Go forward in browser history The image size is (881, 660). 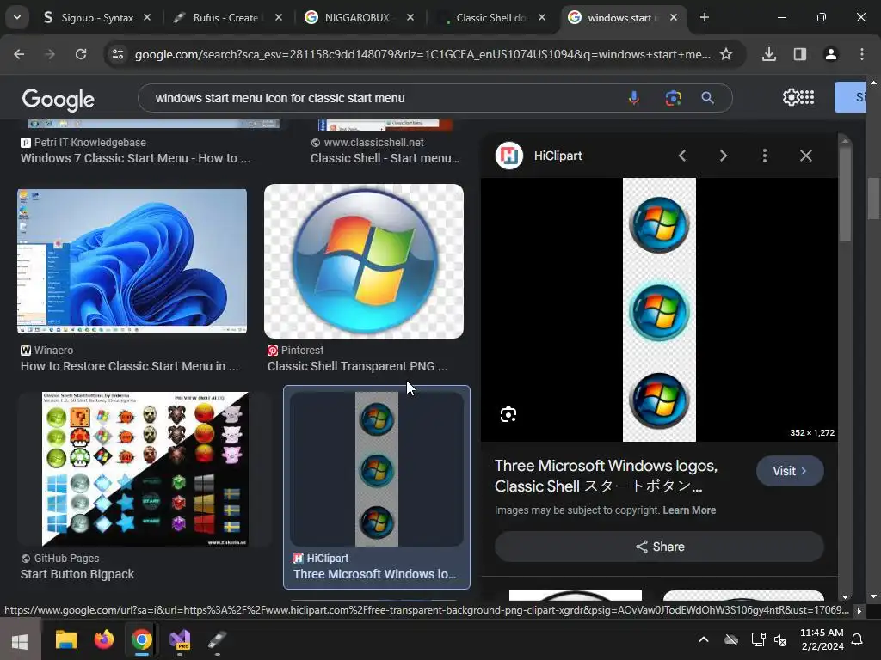[50, 54]
